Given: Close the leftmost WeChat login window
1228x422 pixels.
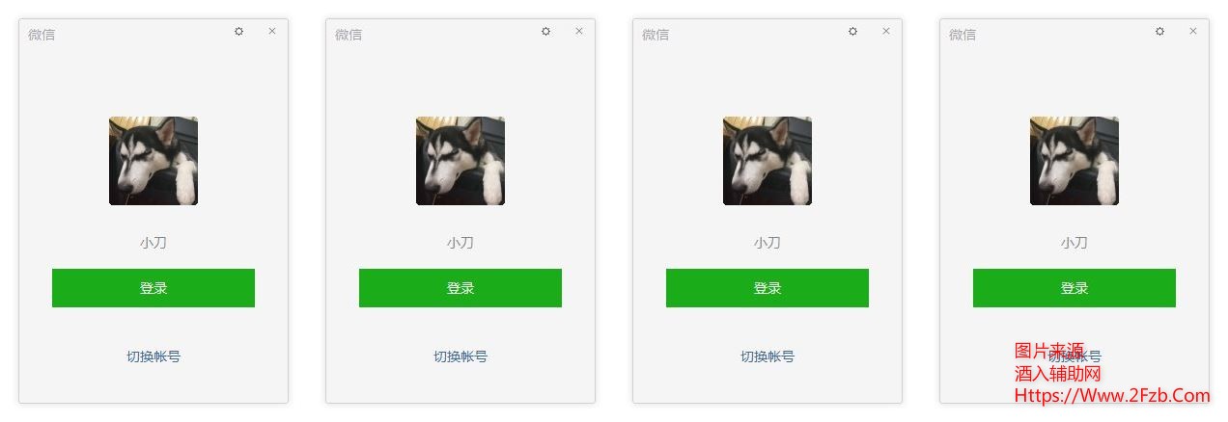Looking at the screenshot, I should coord(272,31).
